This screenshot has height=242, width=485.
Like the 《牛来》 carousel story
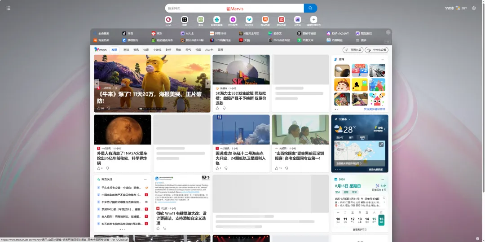(99, 108)
